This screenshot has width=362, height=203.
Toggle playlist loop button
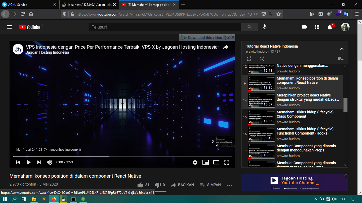[249, 59]
